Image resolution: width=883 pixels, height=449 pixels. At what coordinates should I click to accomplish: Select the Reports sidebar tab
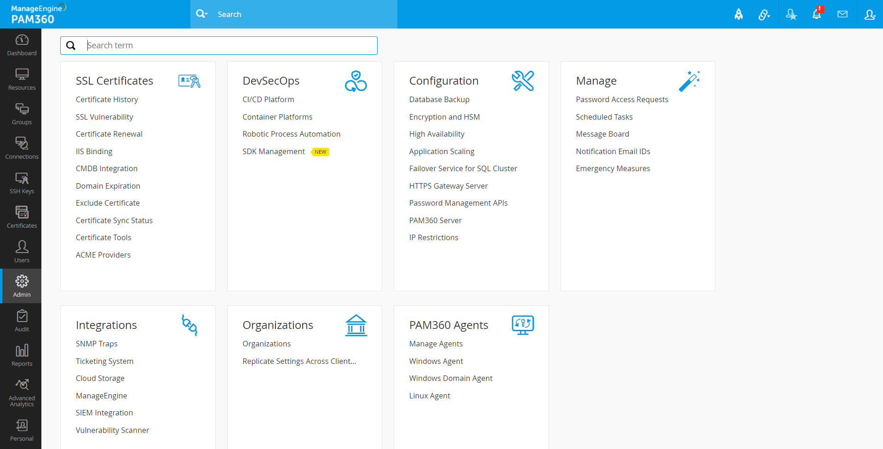click(x=22, y=356)
